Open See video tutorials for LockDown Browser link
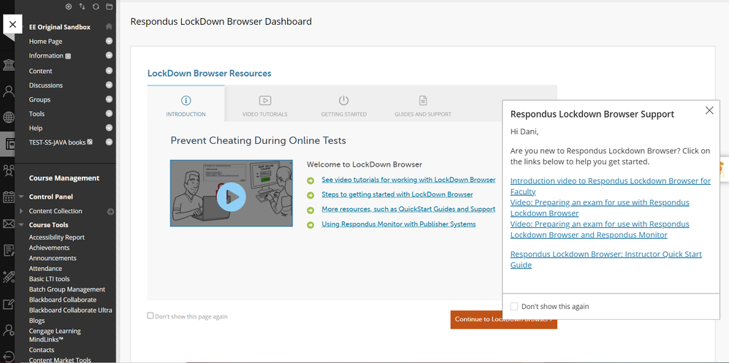Screen dimensions: 729x363 click(408, 180)
